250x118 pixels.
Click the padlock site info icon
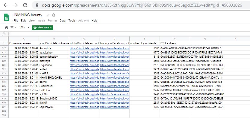coord(37,5)
